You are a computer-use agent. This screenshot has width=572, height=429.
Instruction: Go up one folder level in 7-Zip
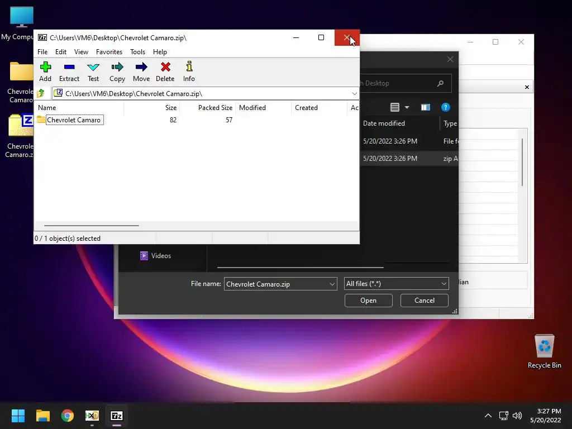(x=41, y=93)
